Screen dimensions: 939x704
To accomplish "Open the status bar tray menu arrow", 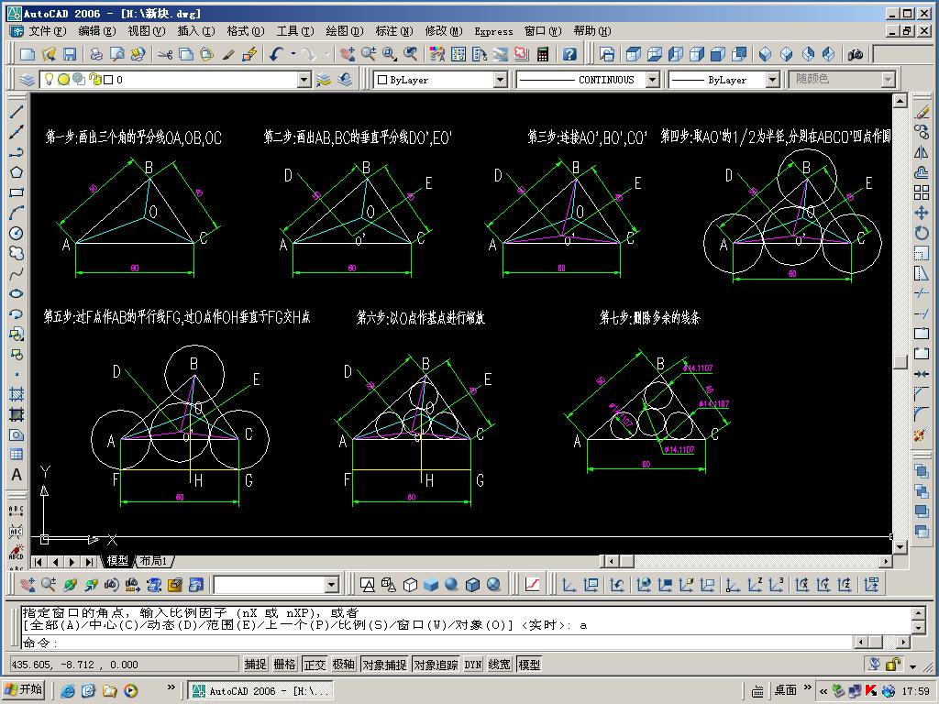I will click(x=912, y=665).
